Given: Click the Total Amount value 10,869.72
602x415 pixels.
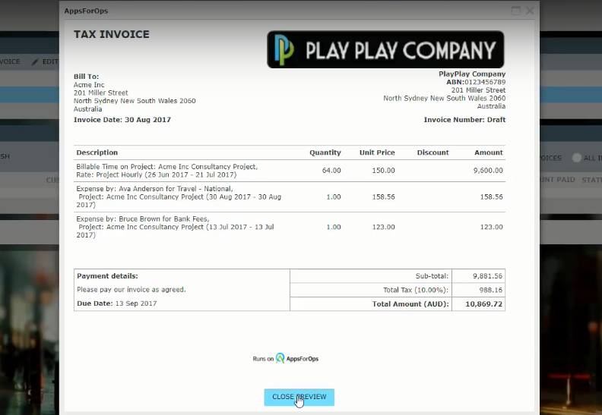Looking at the screenshot, I should (x=483, y=304).
